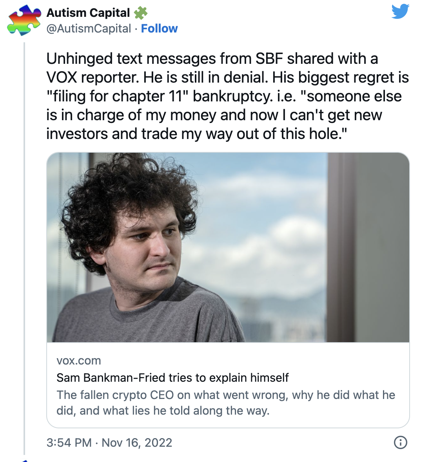The width and height of the screenshot is (421, 462).
Task: Open the tweet info circle icon
Action: pos(400,442)
